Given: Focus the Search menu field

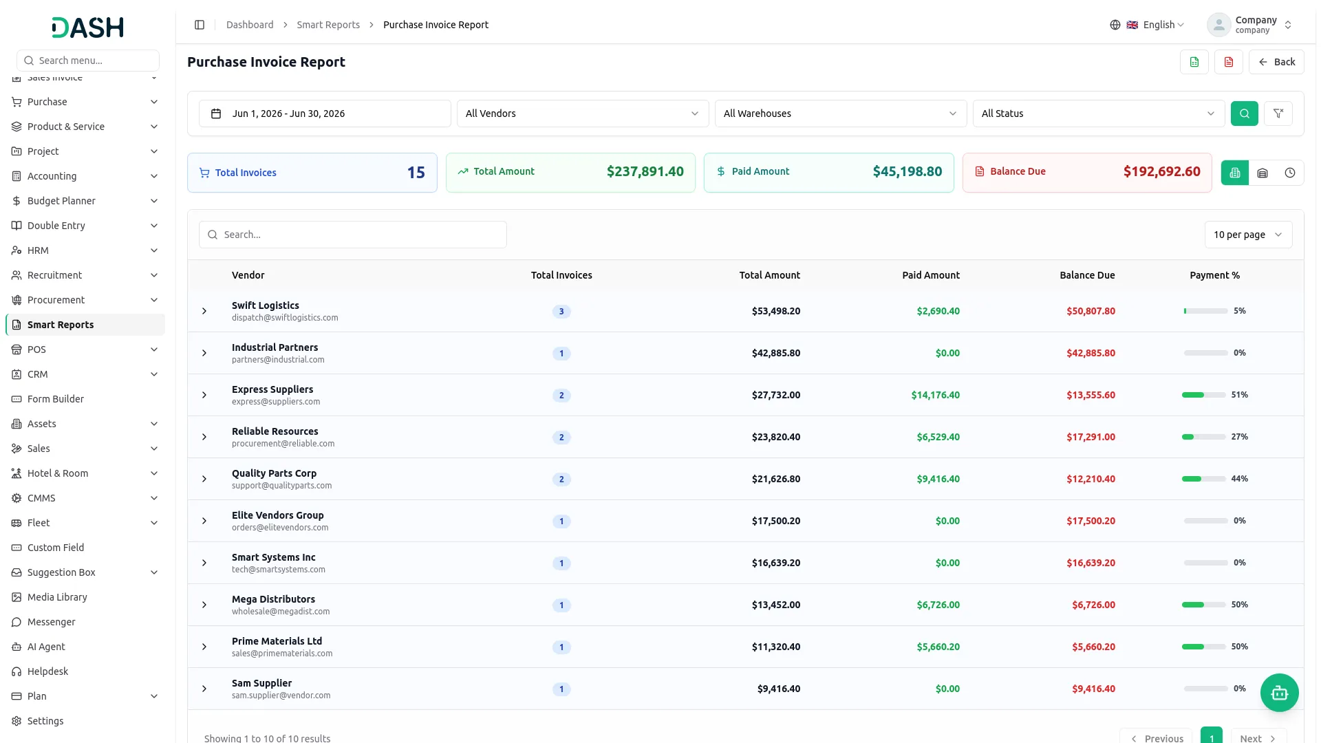Looking at the screenshot, I should (x=88, y=61).
